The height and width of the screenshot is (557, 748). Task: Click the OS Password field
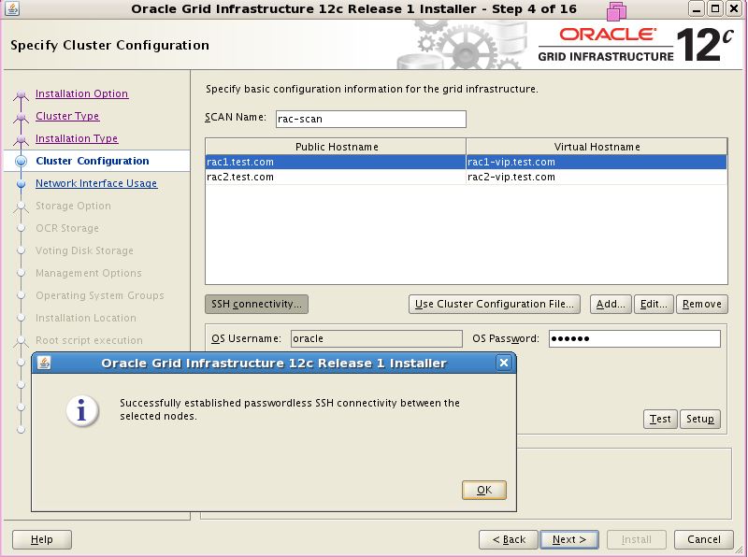635,338
